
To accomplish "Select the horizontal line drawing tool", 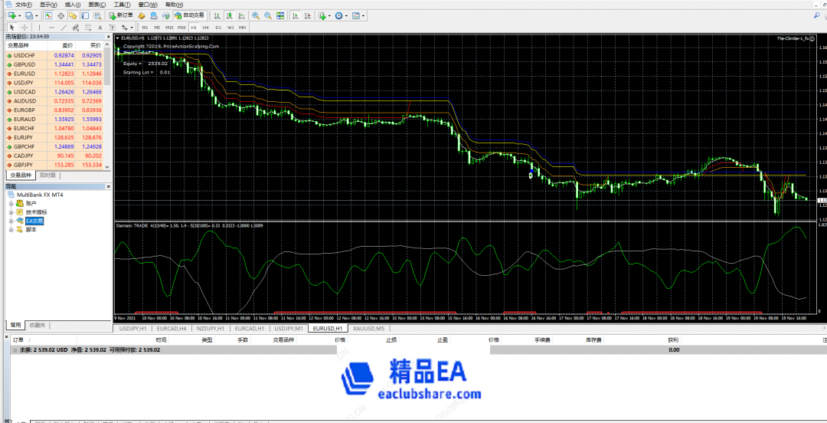I will tap(51, 27).
